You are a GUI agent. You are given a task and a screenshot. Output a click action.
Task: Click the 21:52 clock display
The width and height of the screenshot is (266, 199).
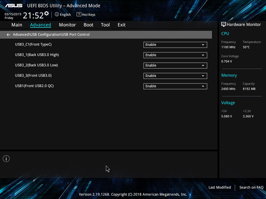(x=33, y=15)
